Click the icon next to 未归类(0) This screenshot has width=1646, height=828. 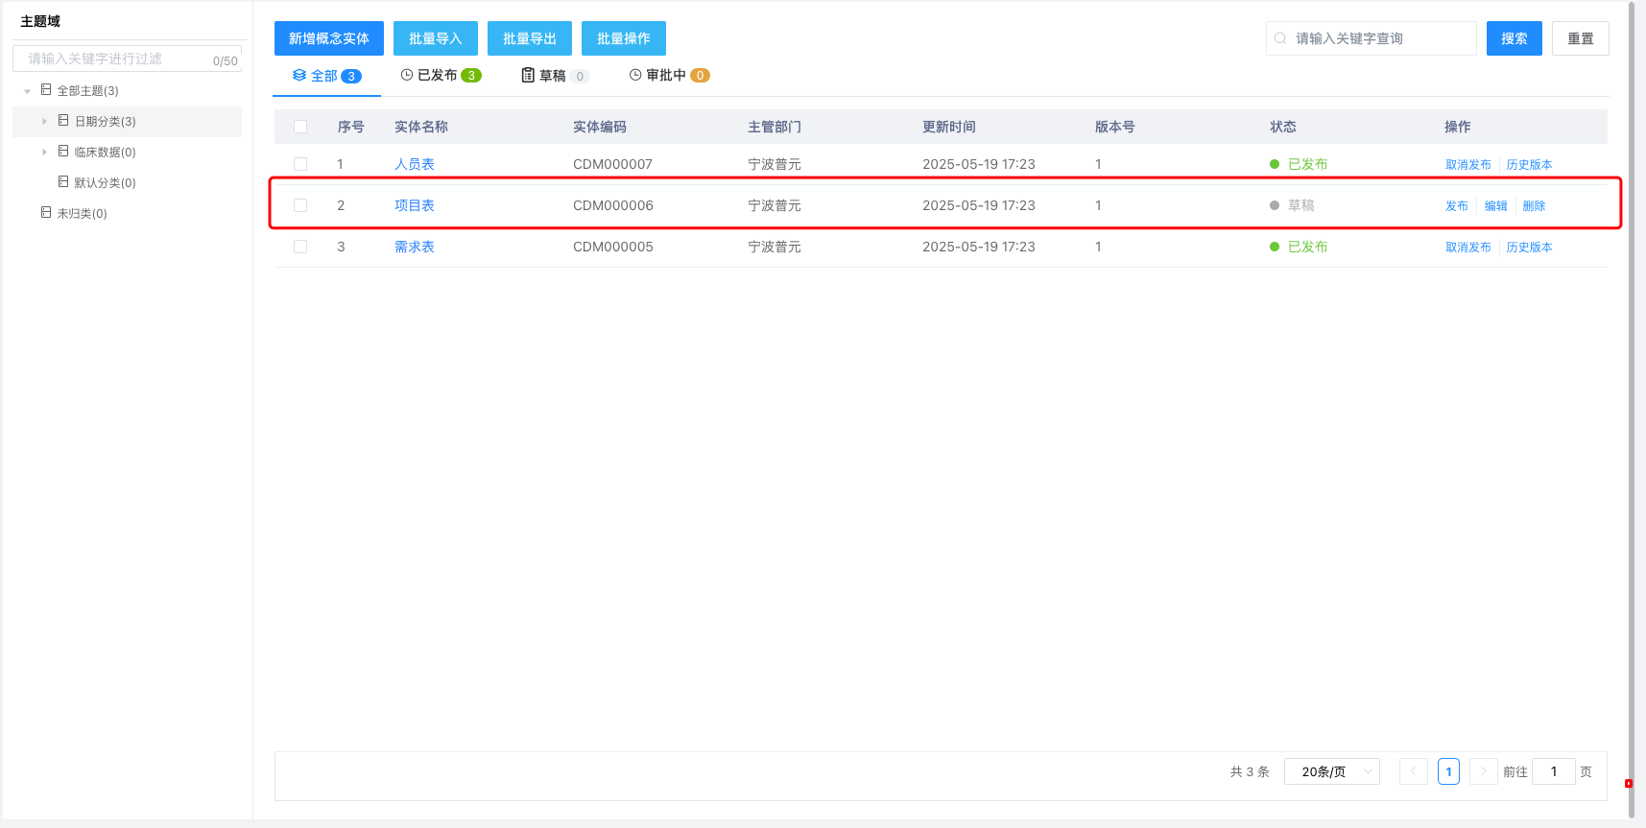pos(46,212)
